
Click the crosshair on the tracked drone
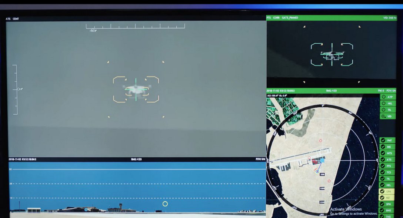pos(136,89)
